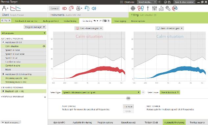Image resolution: width=208 pixels, height=125 pixels.
Task: Click the wrench device options icon
Action: pyautogui.click(x=168, y=8)
